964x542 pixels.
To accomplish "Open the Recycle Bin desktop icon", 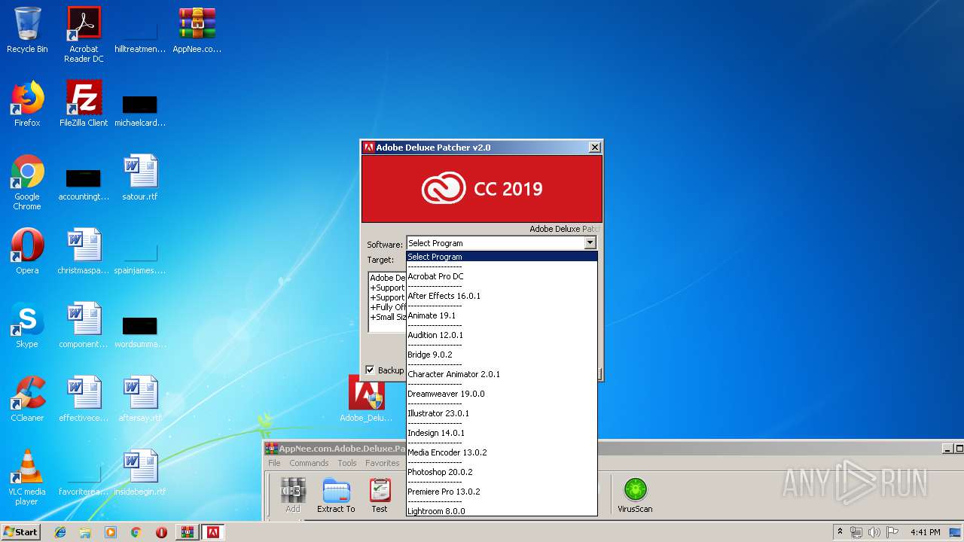I will click(27, 30).
